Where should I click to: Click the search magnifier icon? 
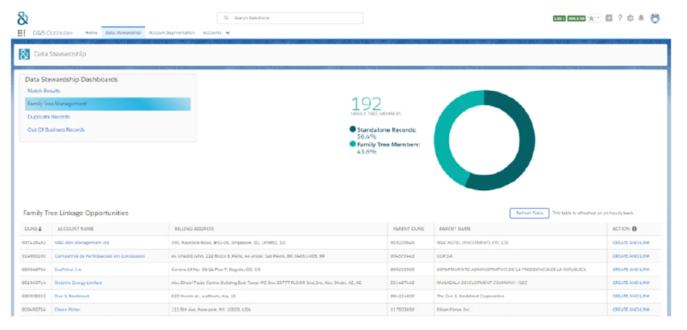point(226,18)
